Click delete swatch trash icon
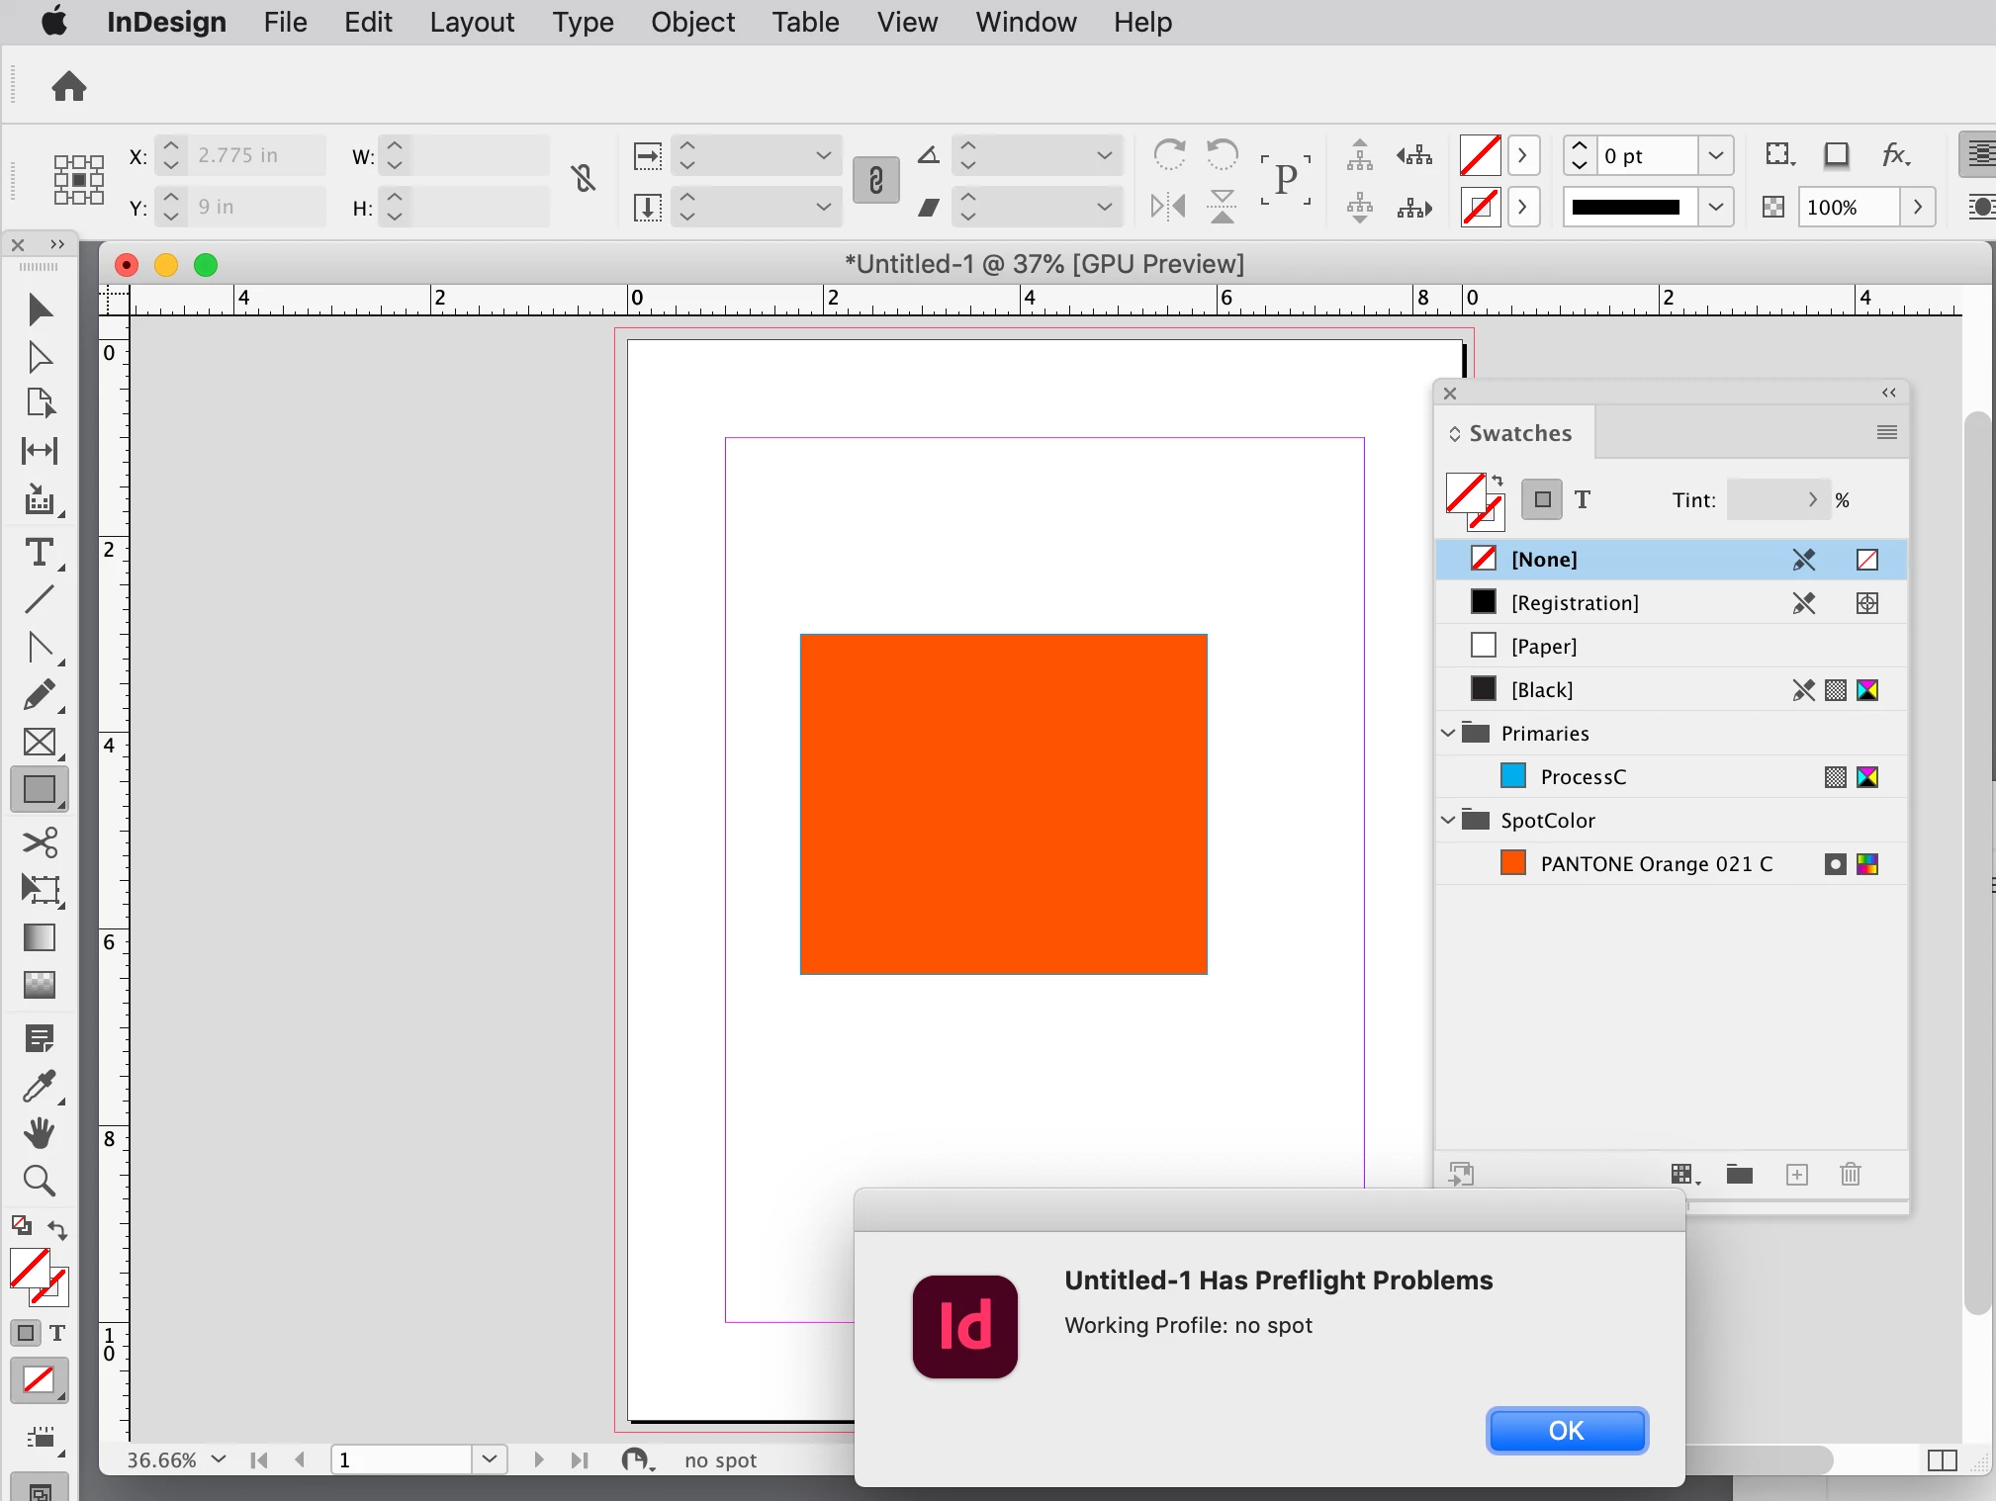Viewport: 1996px width, 1501px height. (x=1851, y=1175)
